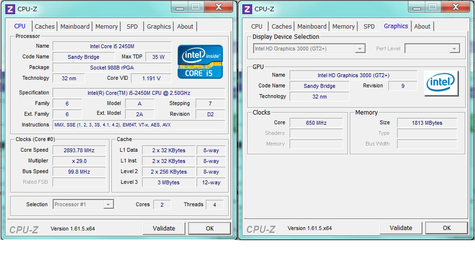Click the Bus Speed value 99.8 MHz
Image resolution: width=475 pixels, height=267 pixels.
[x=79, y=172]
